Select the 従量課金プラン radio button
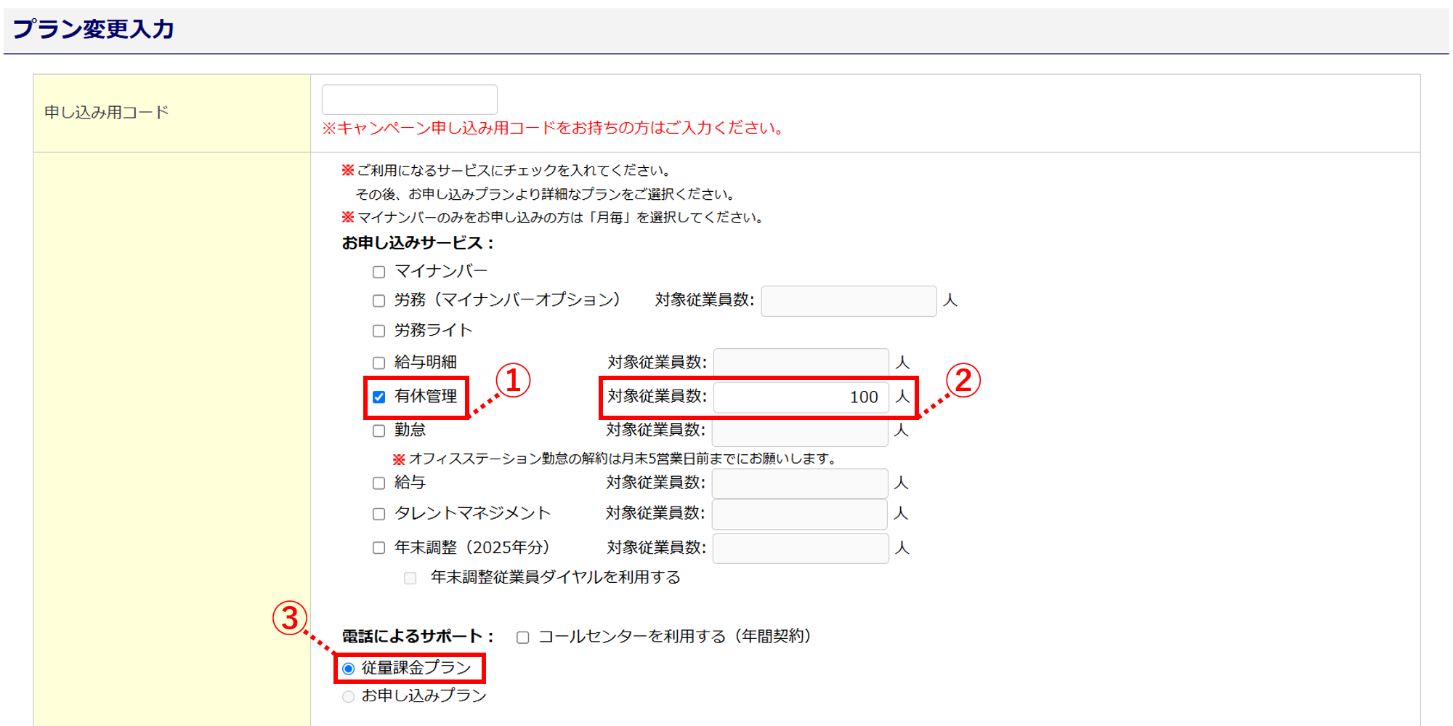 tap(349, 669)
